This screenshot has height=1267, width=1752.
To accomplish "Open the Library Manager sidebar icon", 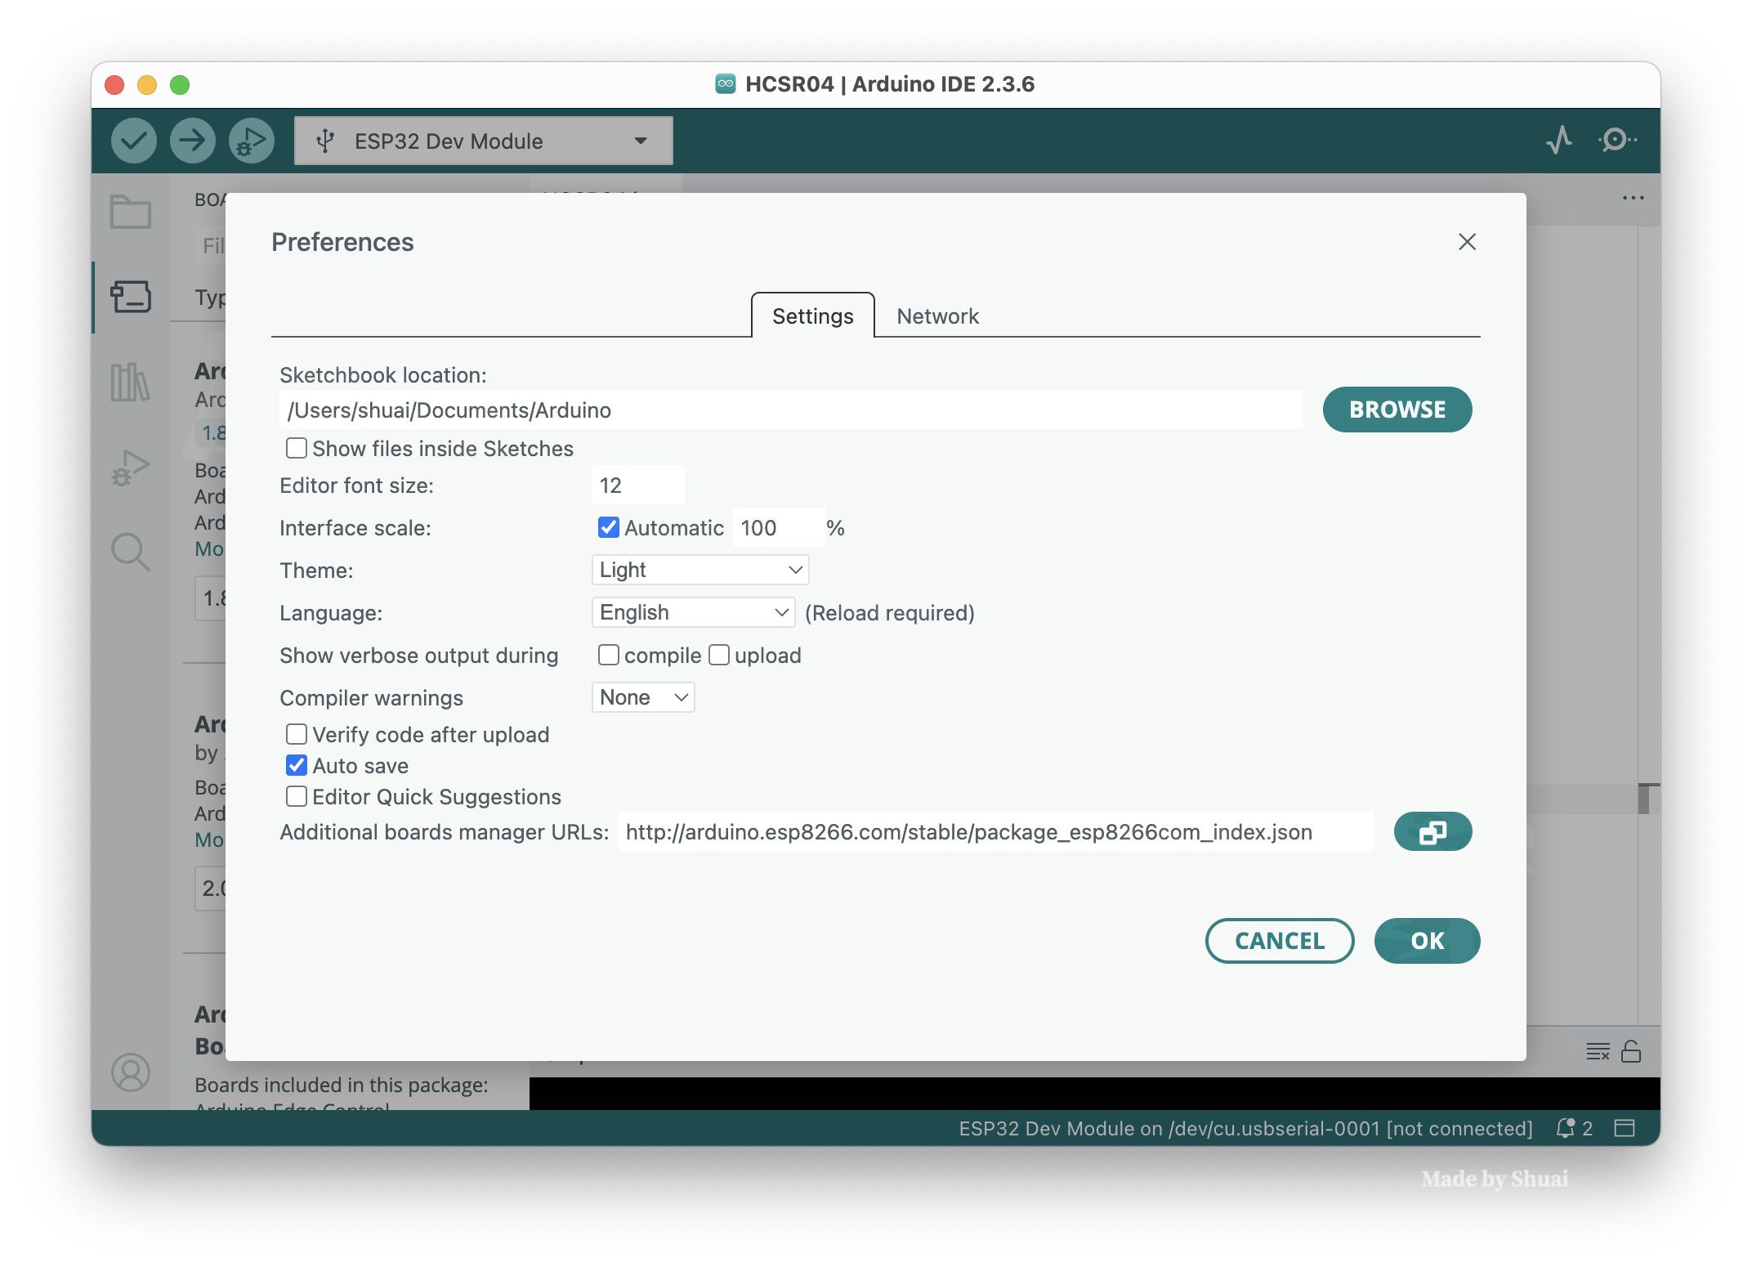I will (x=131, y=382).
